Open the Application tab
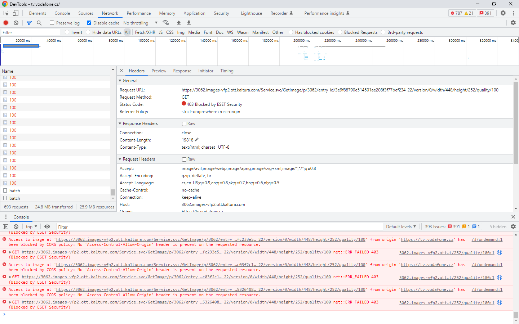Screen dimensions: 519x324 point(194,13)
